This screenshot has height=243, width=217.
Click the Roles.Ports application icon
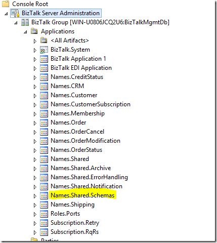click(x=44, y=214)
